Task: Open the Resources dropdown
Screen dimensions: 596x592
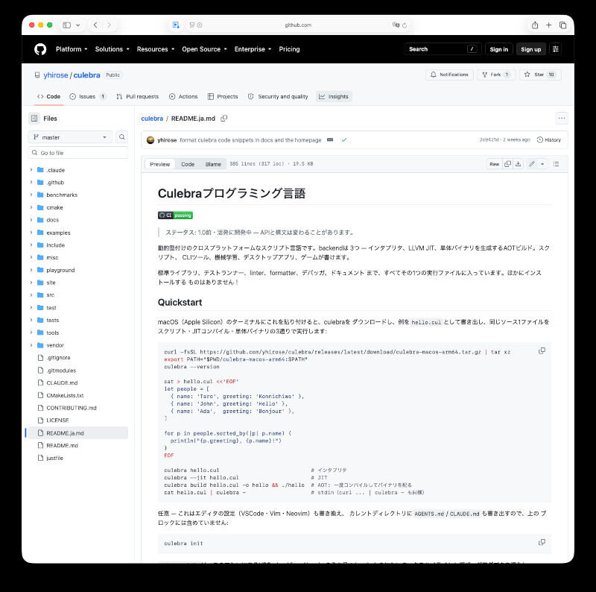Action: (x=156, y=49)
